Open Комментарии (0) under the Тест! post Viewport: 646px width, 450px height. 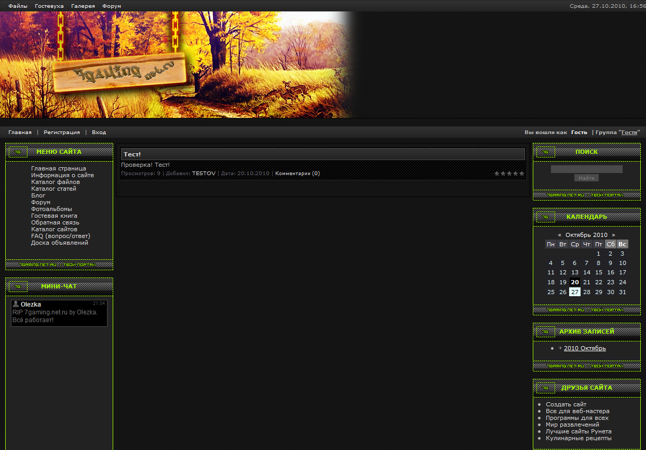click(x=297, y=174)
